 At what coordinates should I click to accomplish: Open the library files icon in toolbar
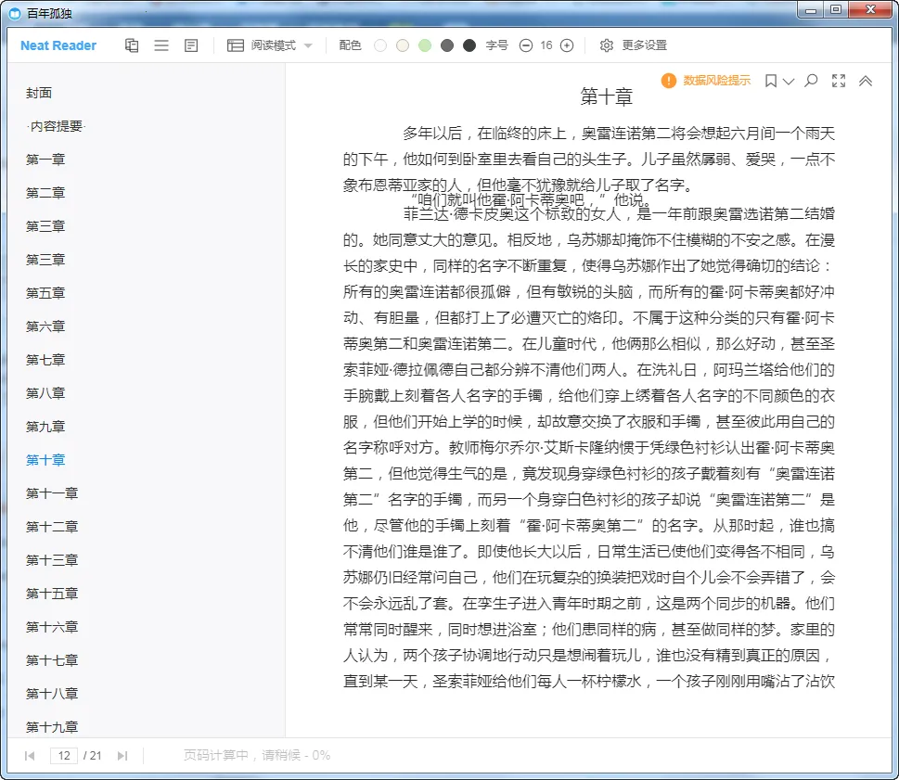click(132, 45)
